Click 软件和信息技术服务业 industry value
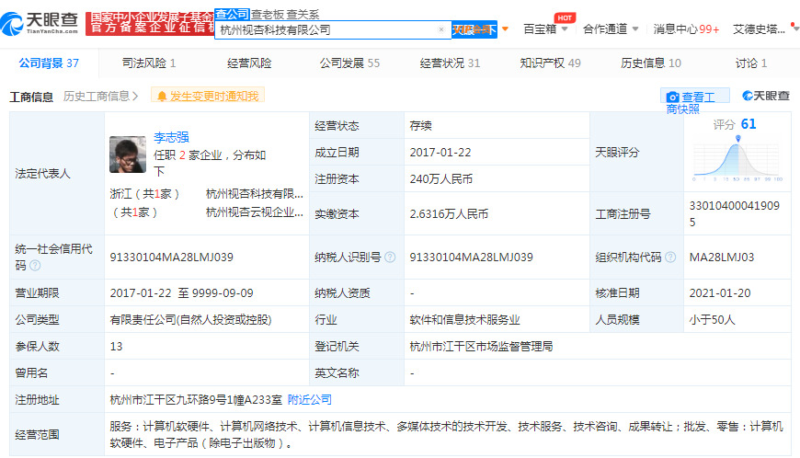The height and width of the screenshot is (458, 800). point(464,320)
